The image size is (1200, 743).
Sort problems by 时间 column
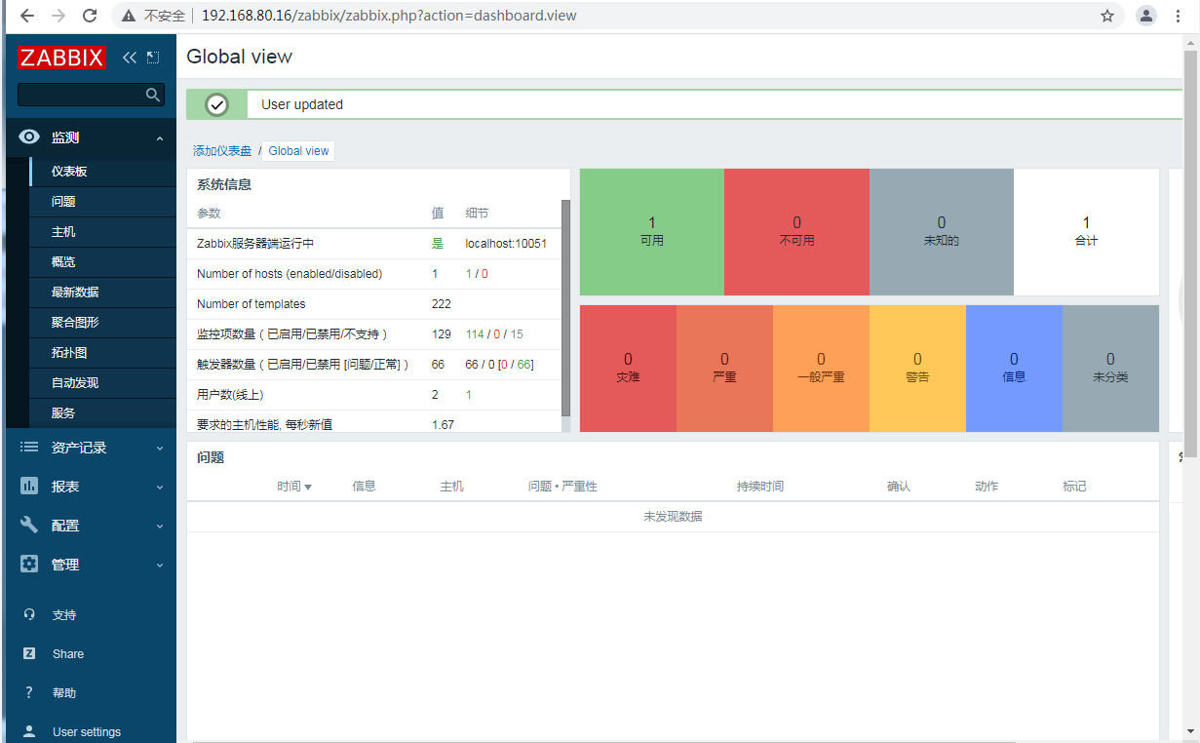point(293,487)
